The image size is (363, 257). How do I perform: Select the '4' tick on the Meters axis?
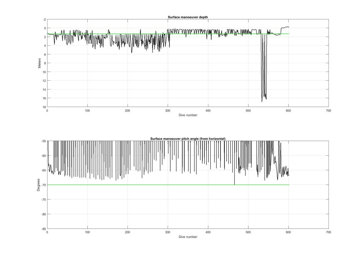coord(45,46)
